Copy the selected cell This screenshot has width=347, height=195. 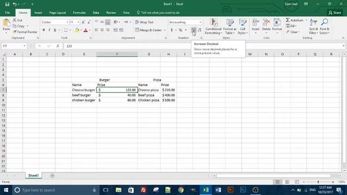(x=18, y=26)
